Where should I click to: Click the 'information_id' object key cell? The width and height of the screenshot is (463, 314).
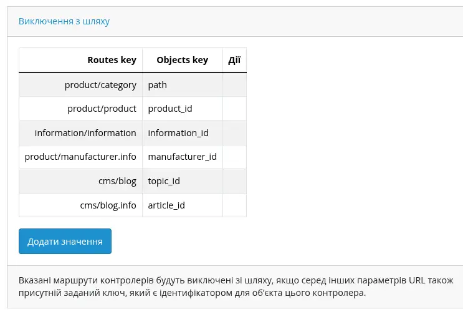pos(178,133)
